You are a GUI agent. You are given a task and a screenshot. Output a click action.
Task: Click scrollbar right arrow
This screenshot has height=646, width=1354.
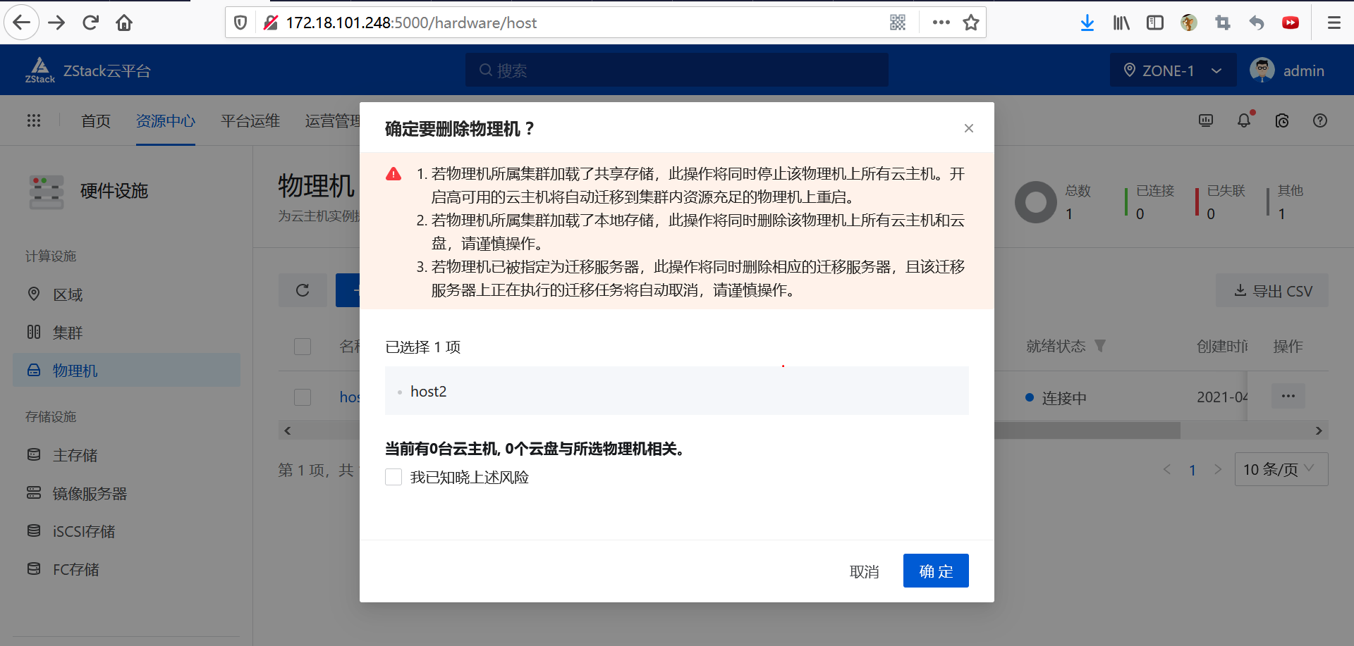[x=1319, y=430]
